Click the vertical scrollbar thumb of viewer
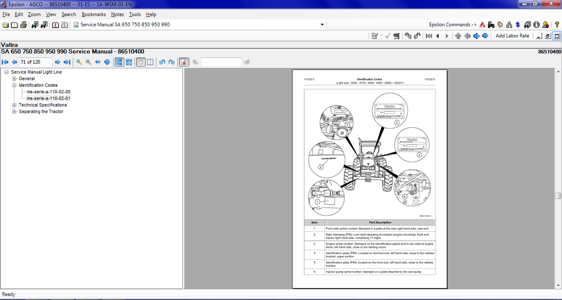 pyautogui.click(x=558, y=196)
